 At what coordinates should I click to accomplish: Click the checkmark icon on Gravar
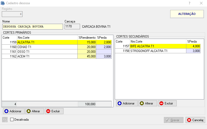coord(167,120)
